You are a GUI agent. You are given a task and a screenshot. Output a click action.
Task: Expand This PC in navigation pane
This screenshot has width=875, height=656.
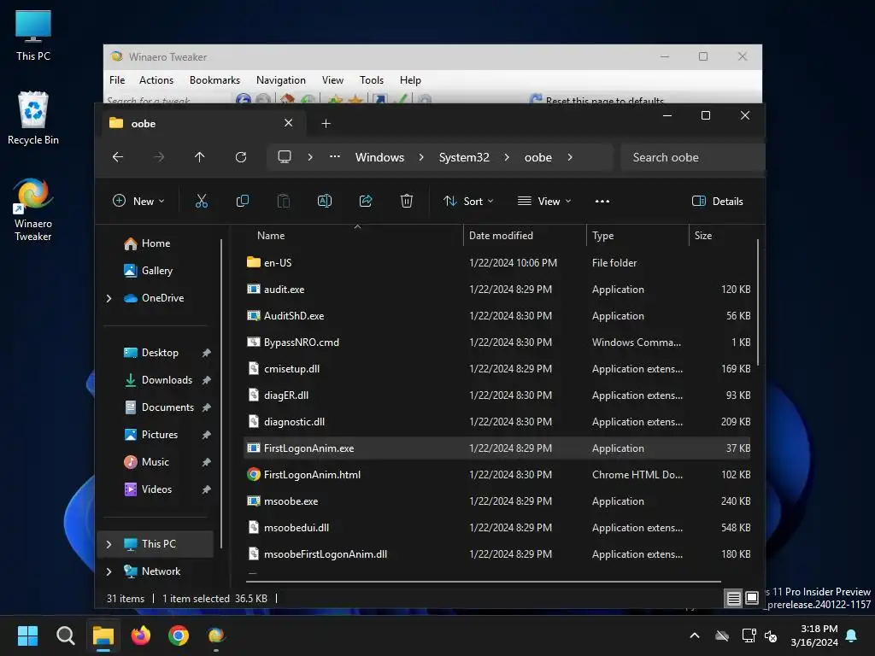click(109, 544)
